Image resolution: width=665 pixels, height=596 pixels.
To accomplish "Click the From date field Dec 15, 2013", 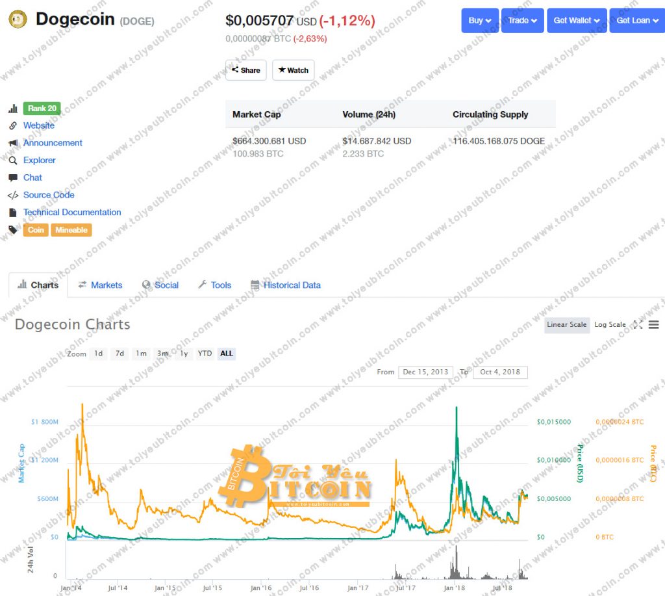I will [425, 372].
